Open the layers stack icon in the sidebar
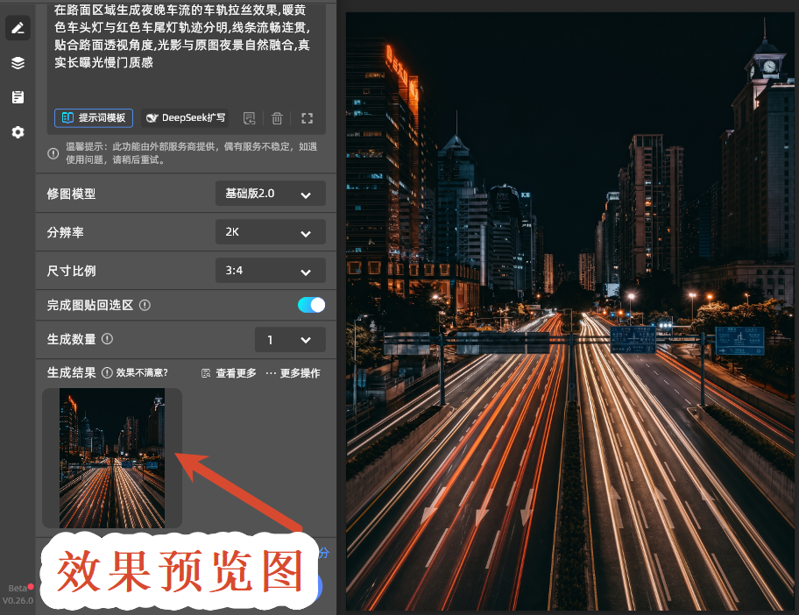The image size is (799, 615). tap(18, 63)
